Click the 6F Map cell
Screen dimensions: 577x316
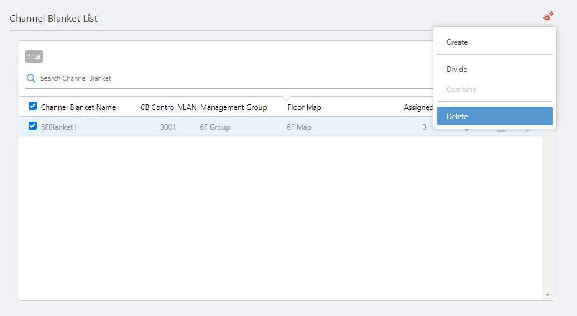coord(299,127)
